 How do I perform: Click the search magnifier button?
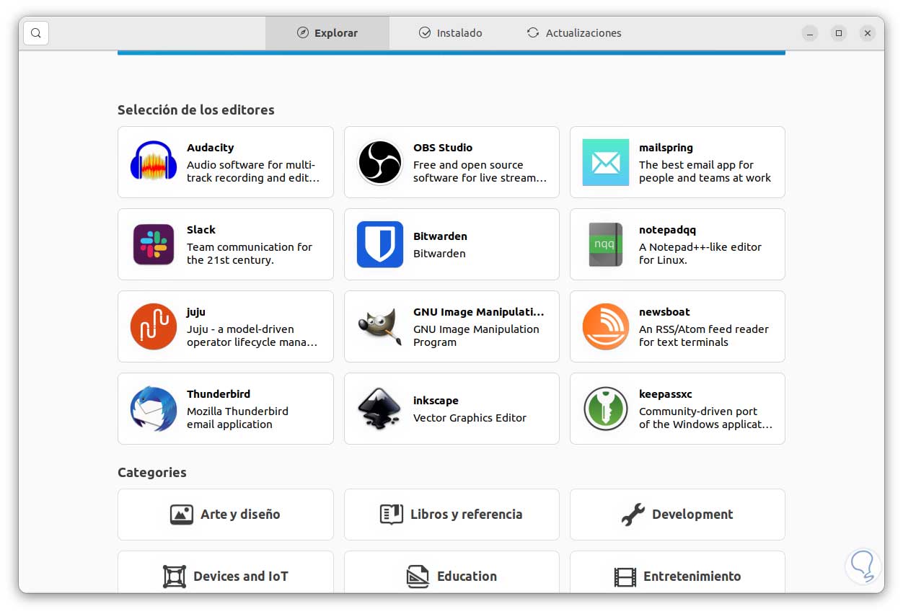coord(36,33)
